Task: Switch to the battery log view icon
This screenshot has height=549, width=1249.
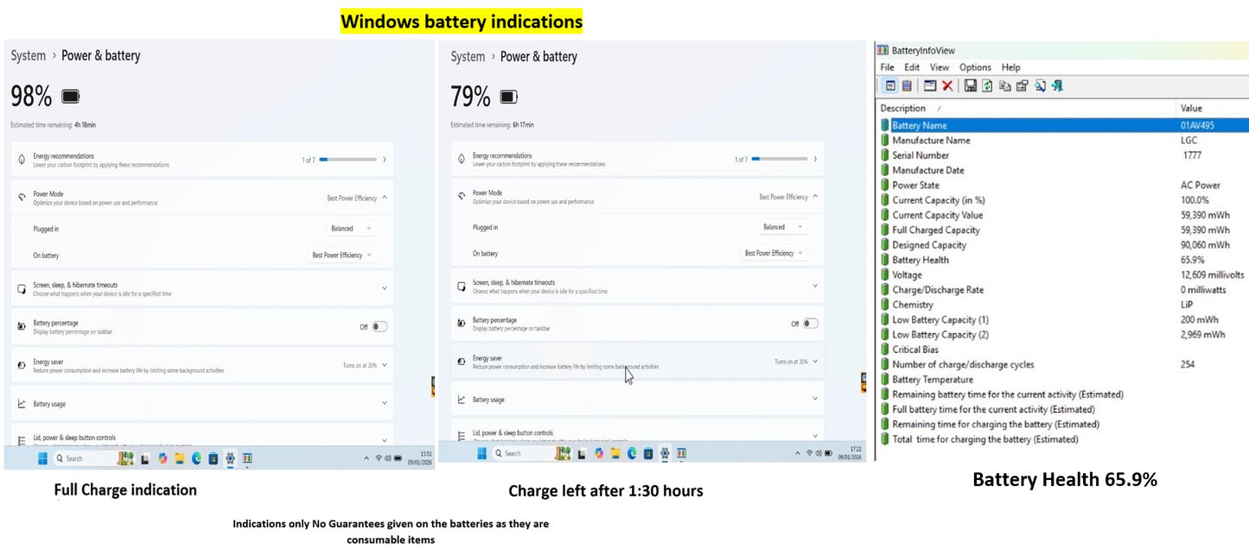Action: click(x=907, y=85)
